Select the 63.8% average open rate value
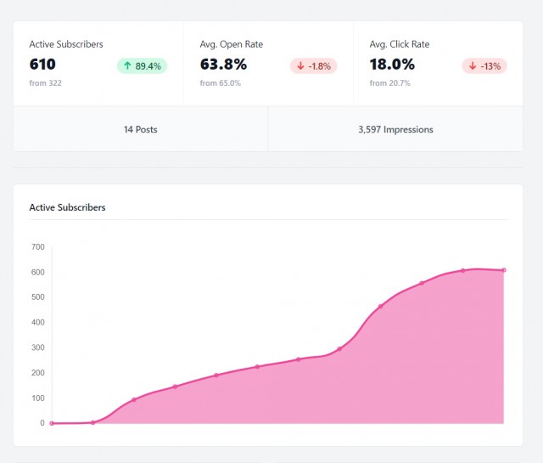Image resolution: width=543 pixels, height=463 pixels. pos(223,64)
